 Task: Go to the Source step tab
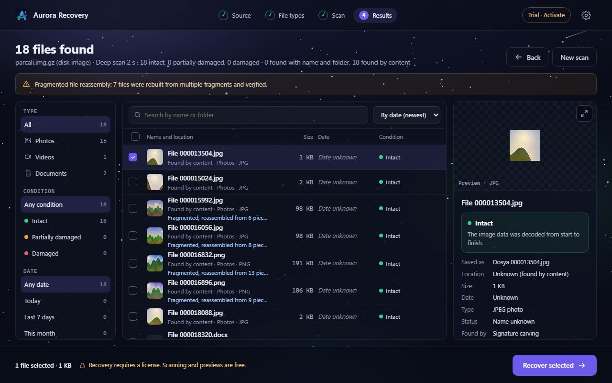pos(235,15)
